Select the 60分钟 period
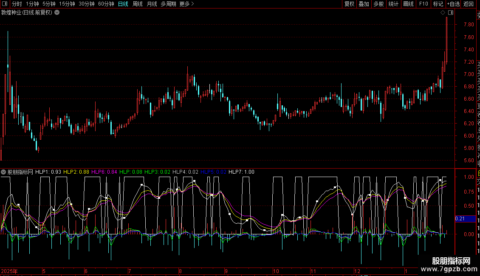Image resolution: width=480 pixels, height=276 pixels. [x=106, y=4]
